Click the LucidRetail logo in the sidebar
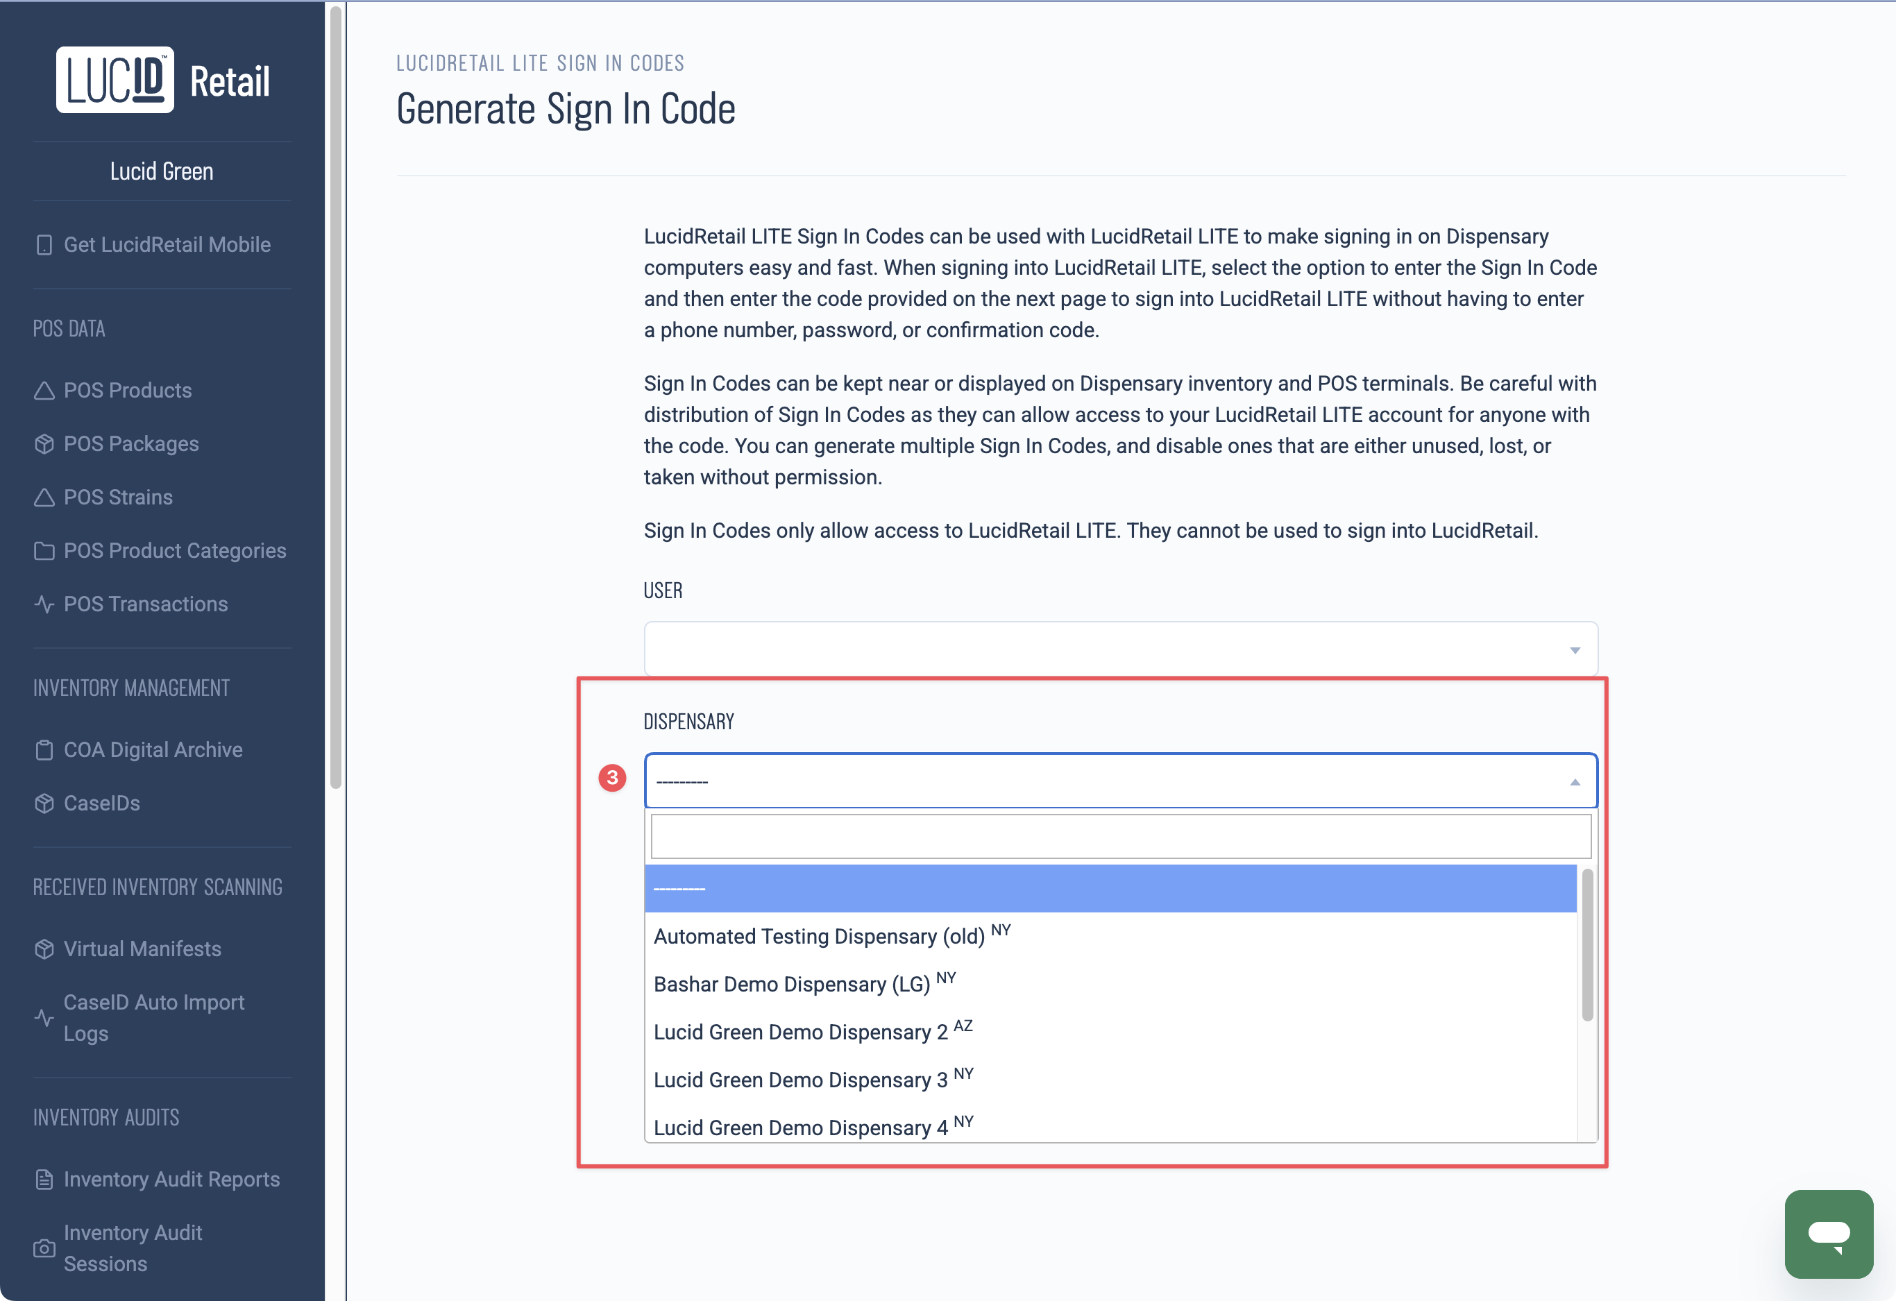Viewport: 1896px width, 1301px height. coord(162,80)
